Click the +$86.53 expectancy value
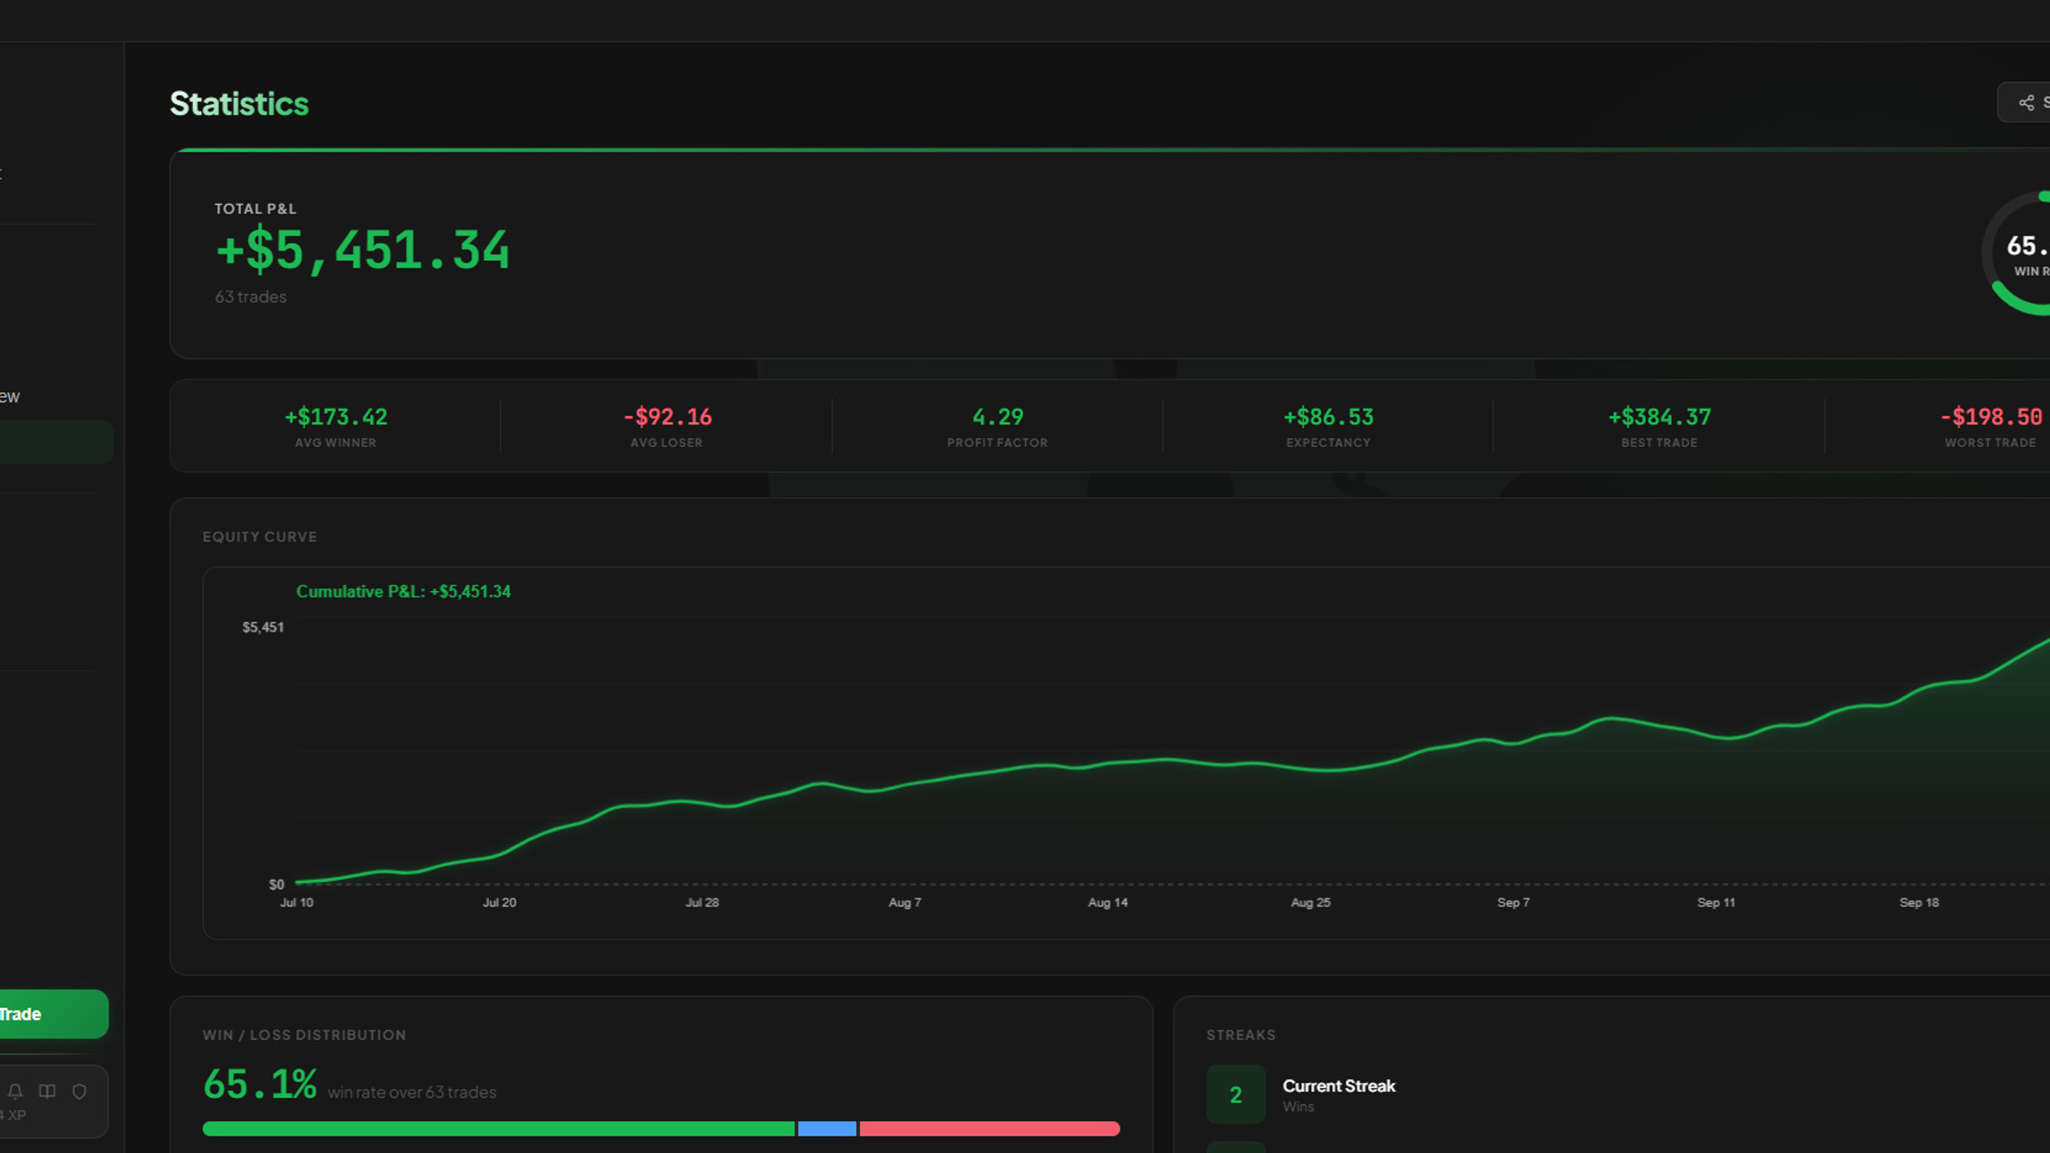Image resolution: width=2050 pixels, height=1153 pixels. point(1328,416)
